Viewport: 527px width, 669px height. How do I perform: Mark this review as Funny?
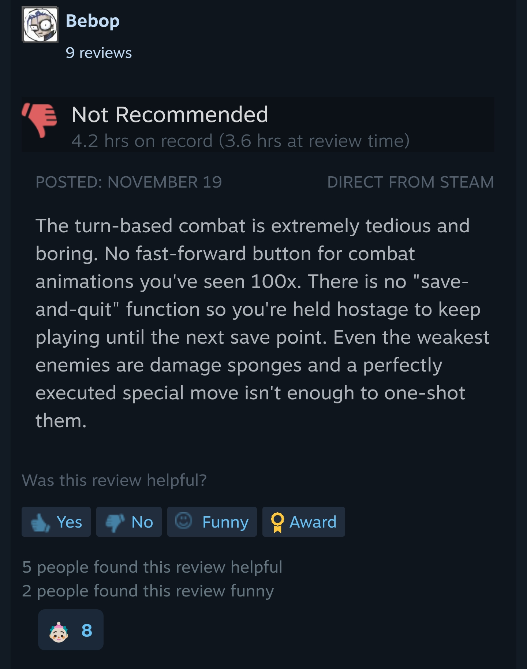(x=212, y=522)
